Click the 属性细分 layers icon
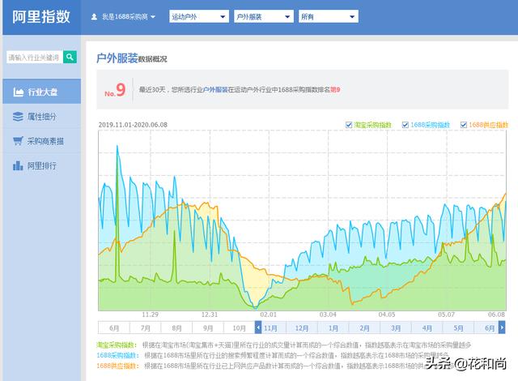 (18, 117)
